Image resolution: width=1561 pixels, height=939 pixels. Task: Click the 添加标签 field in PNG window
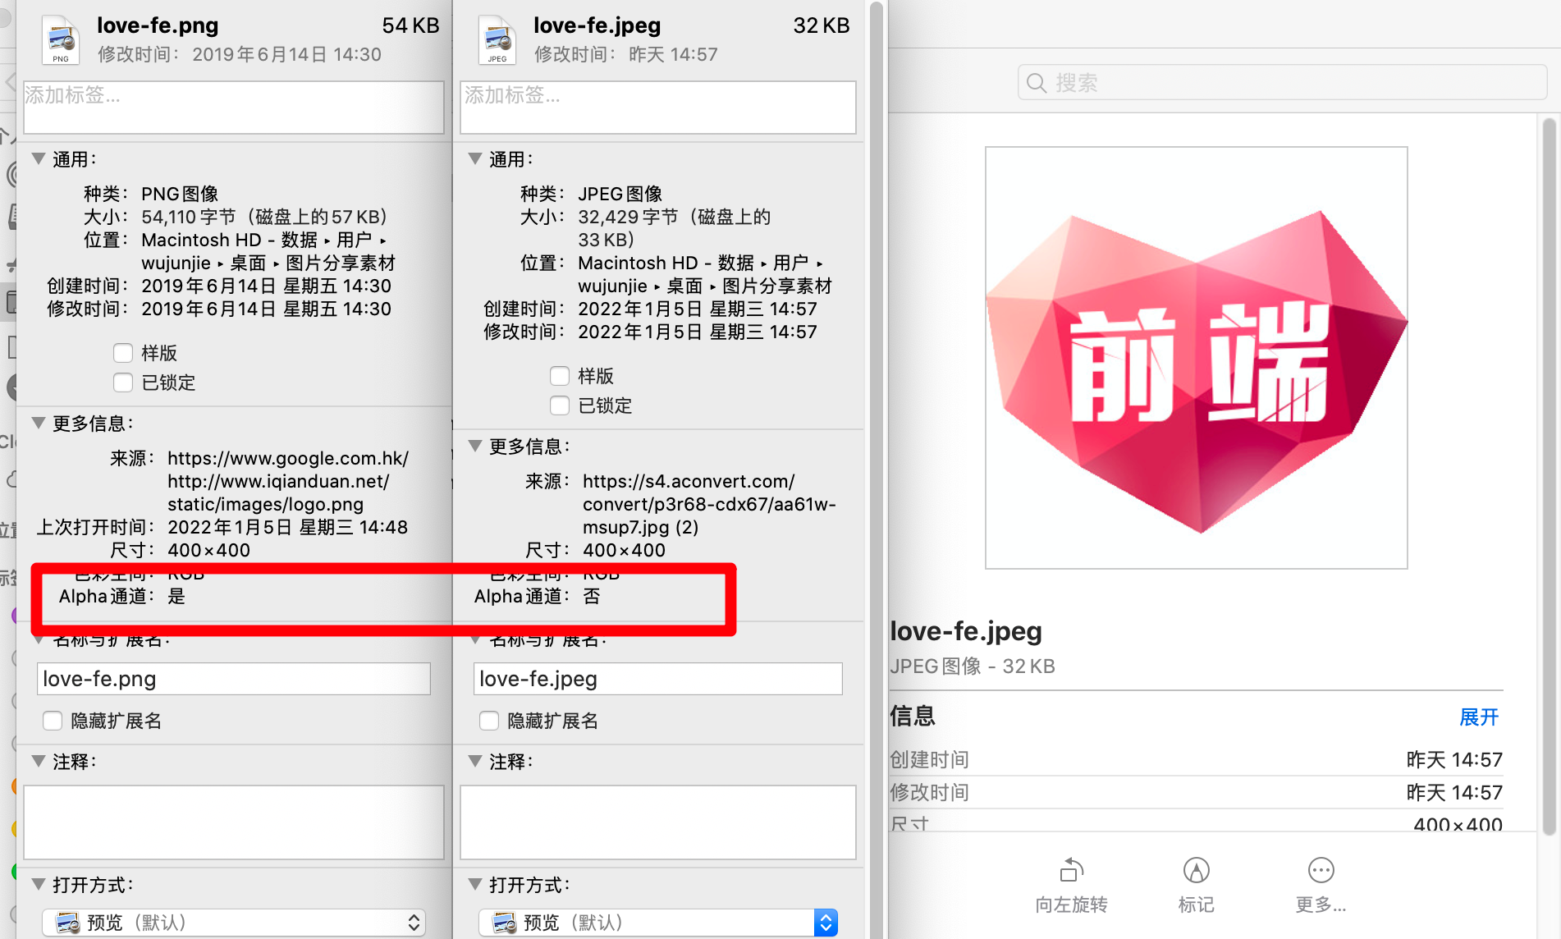click(x=234, y=108)
